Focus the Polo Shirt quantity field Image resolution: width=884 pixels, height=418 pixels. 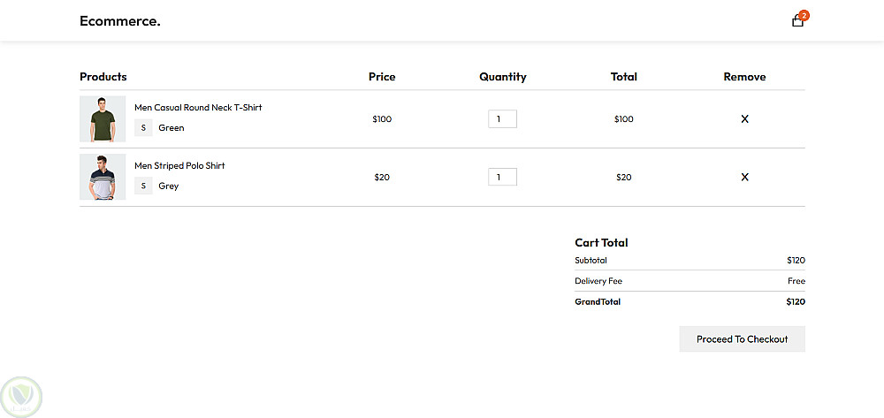502,177
